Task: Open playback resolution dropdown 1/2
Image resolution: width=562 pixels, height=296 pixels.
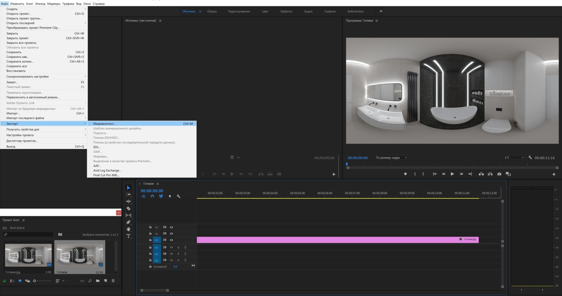Action: point(514,158)
